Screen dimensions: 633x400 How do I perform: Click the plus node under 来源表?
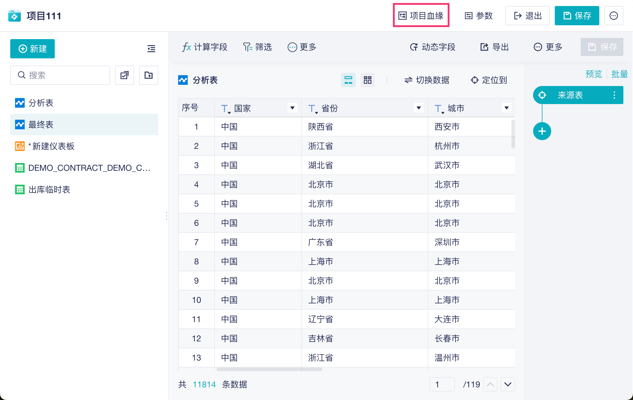[542, 131]
